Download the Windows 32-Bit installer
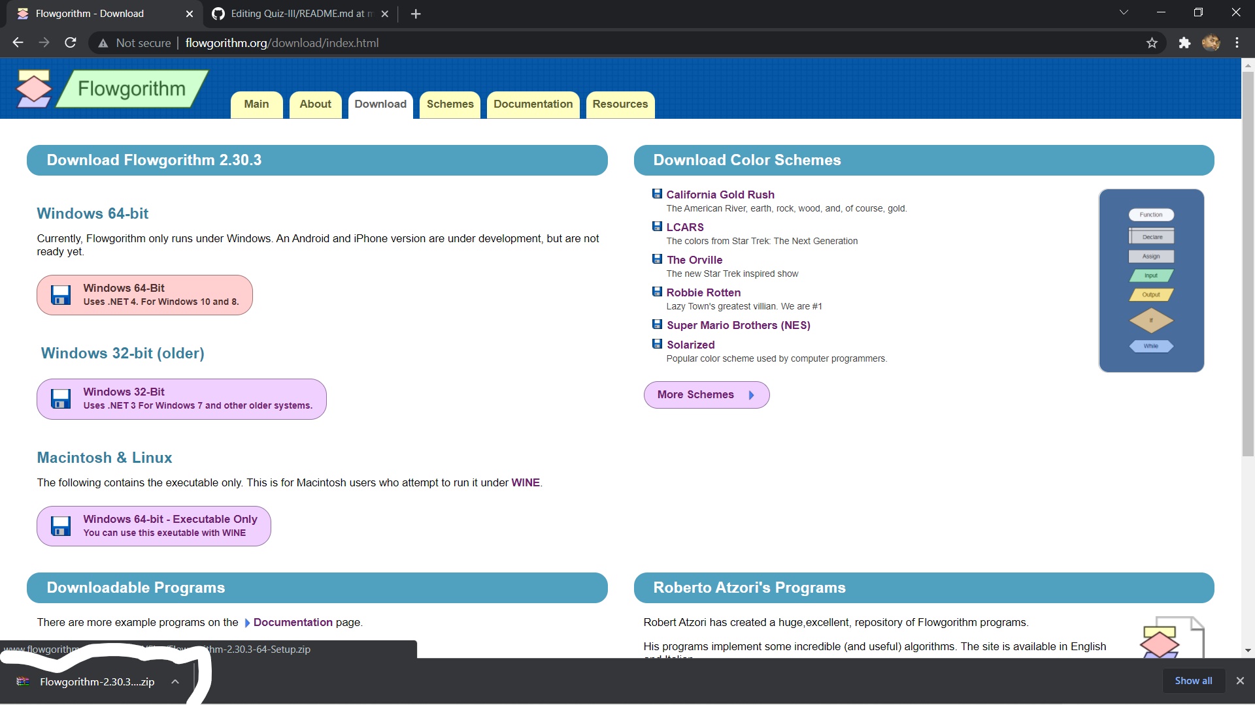The width and height of the screenshot is (1255, 705). (x=182, y=399)
